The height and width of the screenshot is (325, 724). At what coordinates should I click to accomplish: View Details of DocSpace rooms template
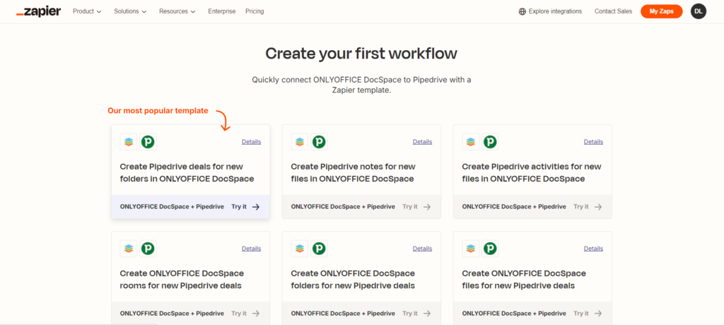(x=251, y=249)
